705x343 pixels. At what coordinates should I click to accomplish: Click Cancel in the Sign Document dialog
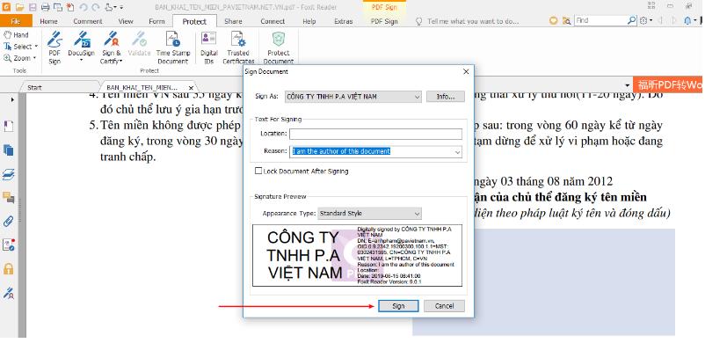pos(444,306)
